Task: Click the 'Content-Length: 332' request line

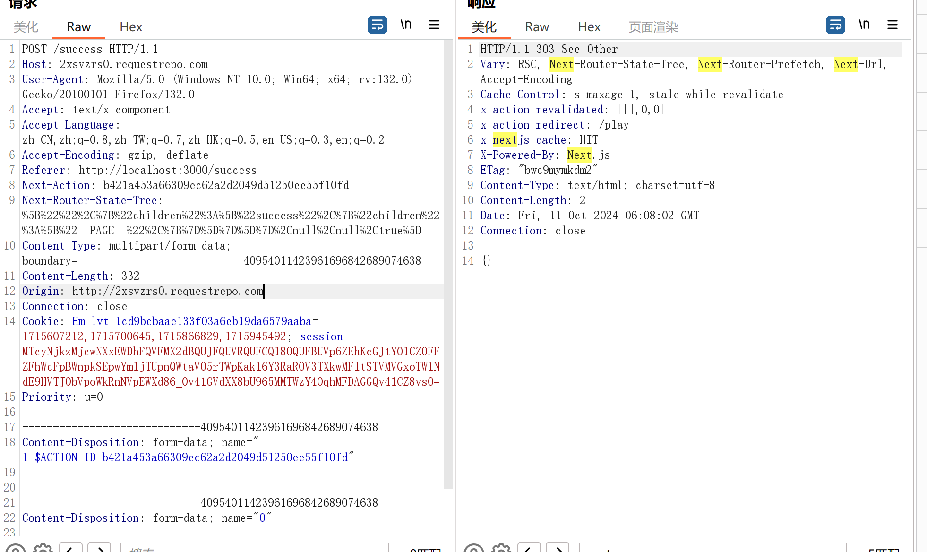Action: click(81, 276)
